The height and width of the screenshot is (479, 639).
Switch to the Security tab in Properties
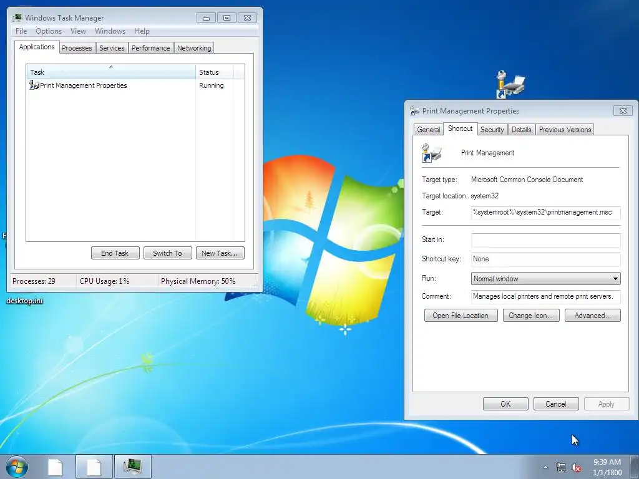(492, 130)
